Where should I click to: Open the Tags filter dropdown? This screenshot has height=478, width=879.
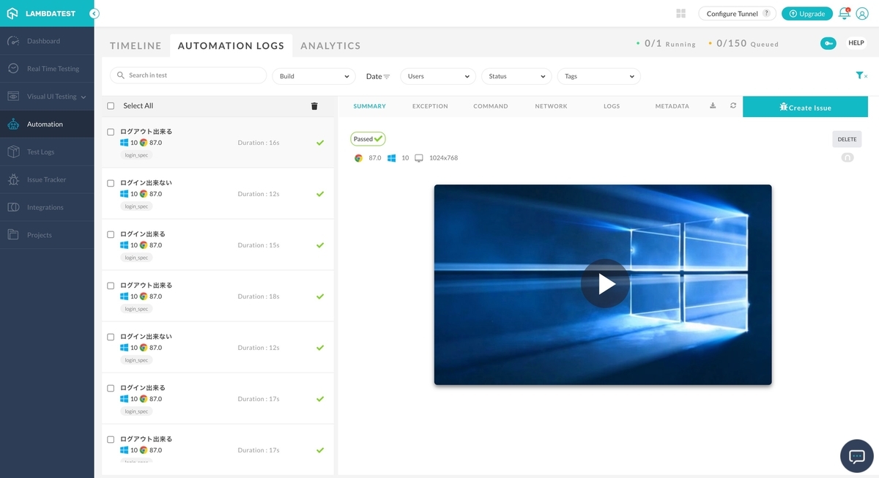(x=598, y=76)
